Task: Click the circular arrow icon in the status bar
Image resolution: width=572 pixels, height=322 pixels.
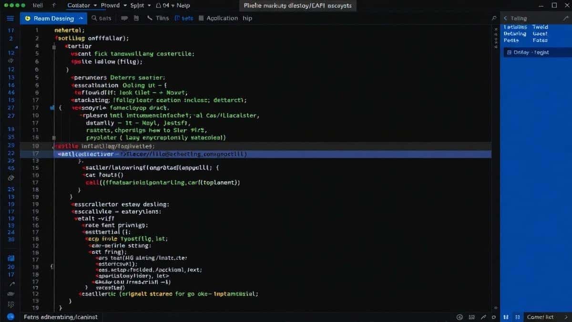Action: click(460, 317)
